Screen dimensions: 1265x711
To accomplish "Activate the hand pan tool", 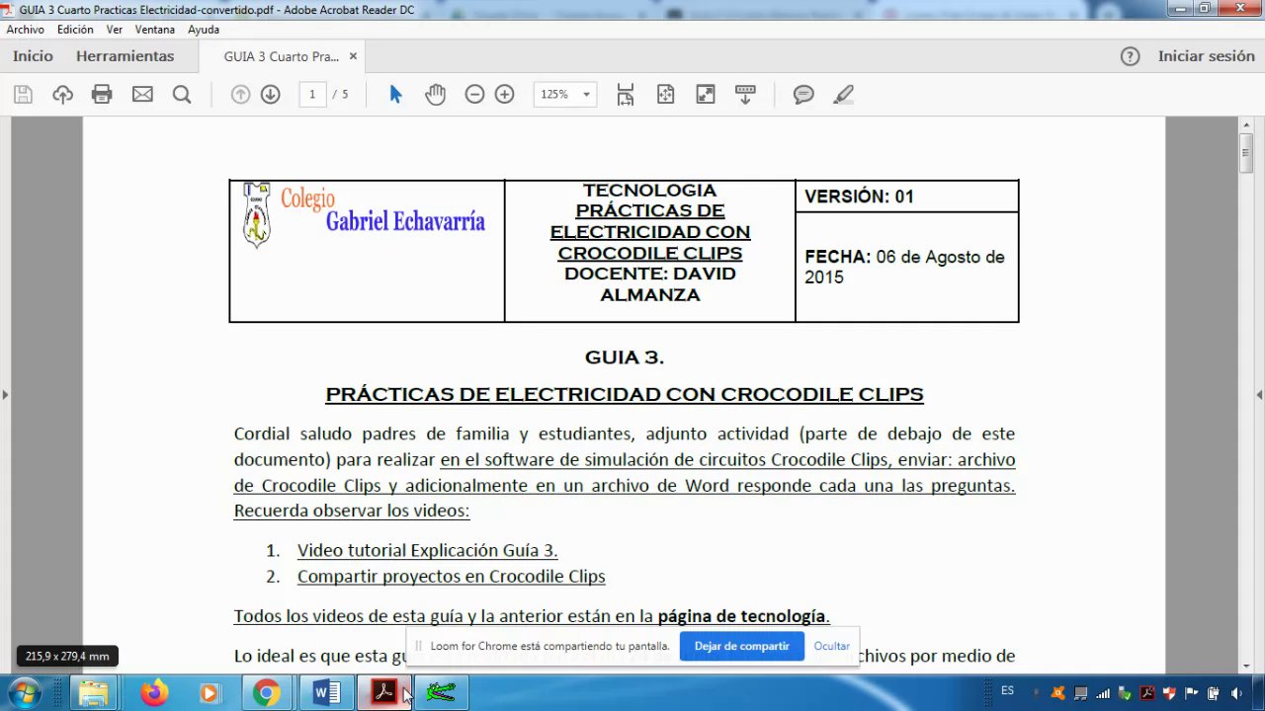I will tap(435, 95).
